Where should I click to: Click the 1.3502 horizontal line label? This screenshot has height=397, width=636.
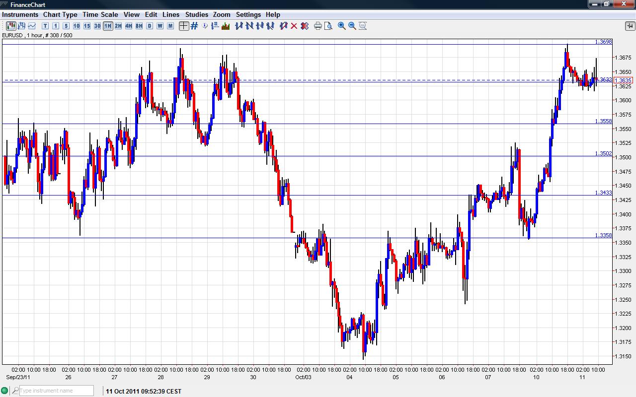coord(604,154)
